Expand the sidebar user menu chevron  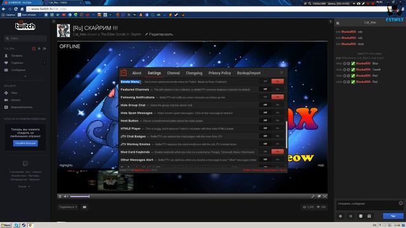[25, 76]
